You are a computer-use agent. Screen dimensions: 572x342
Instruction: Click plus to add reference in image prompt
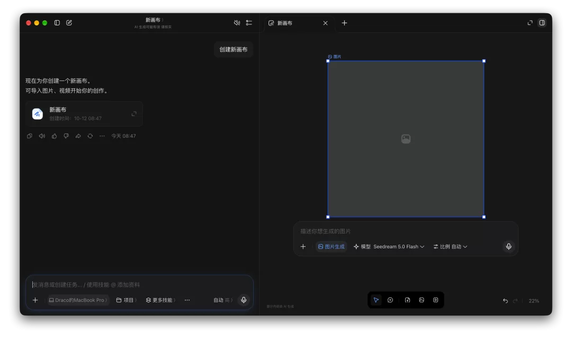[x=303, y=247]
